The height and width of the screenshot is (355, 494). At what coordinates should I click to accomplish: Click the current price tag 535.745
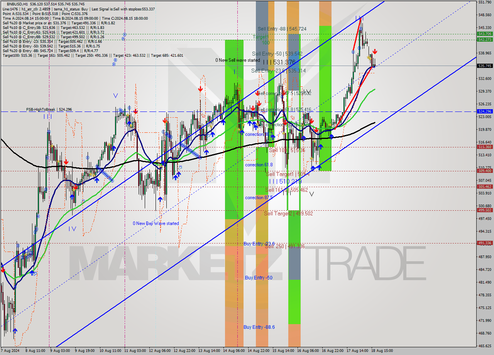tap(485, 66)
